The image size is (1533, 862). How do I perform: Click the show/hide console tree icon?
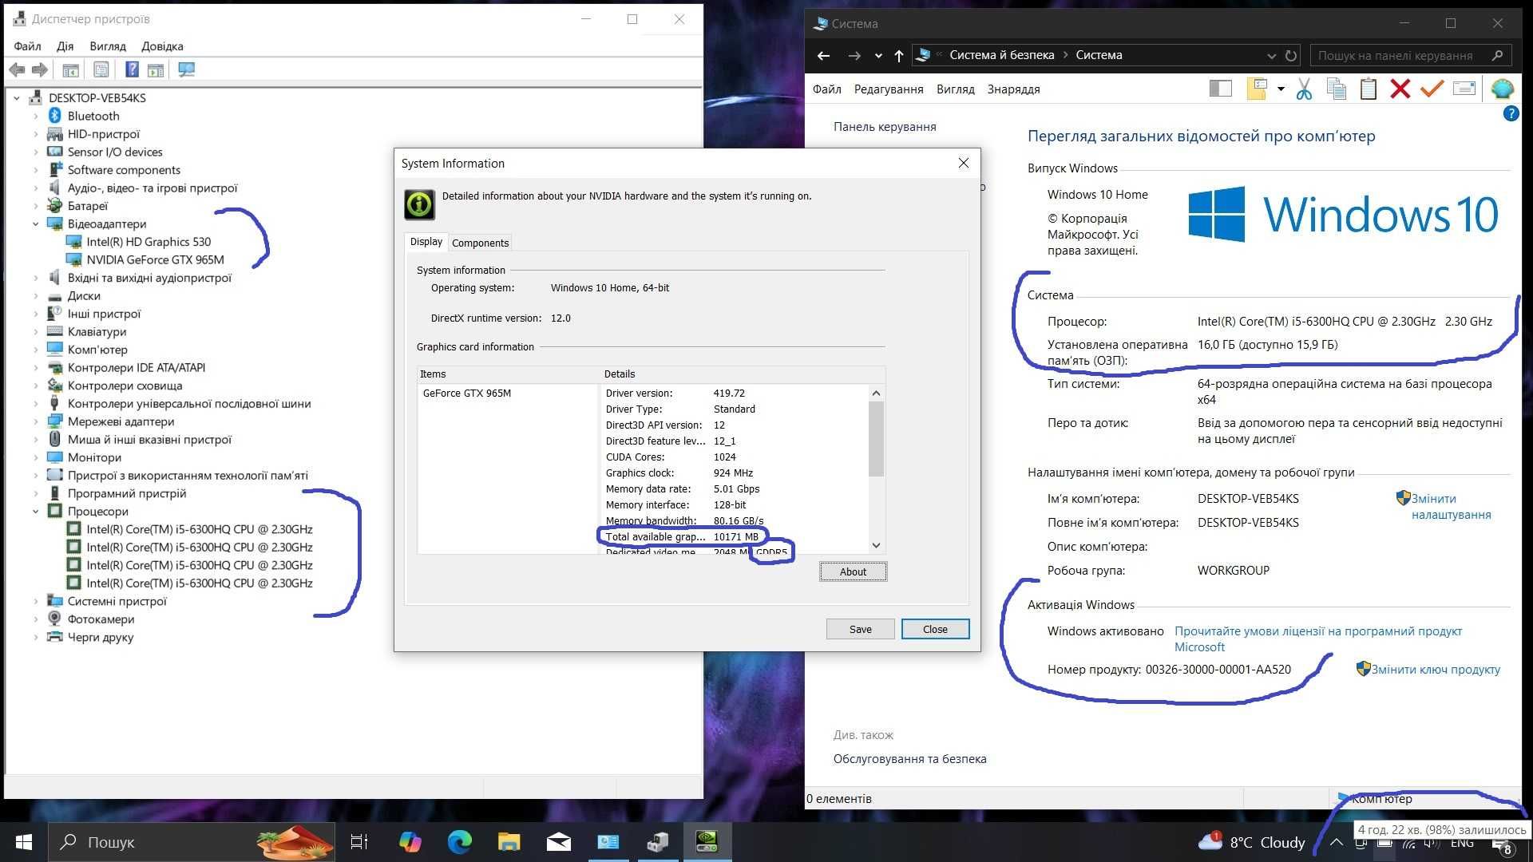click(70, 69)
